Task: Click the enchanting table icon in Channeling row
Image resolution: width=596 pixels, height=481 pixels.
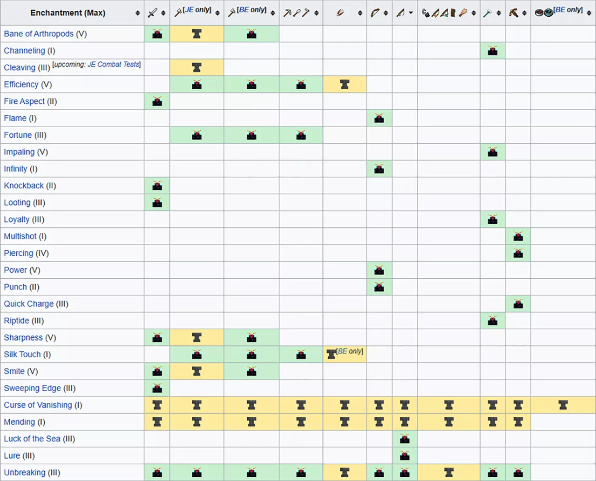Action: pos(493,51)
